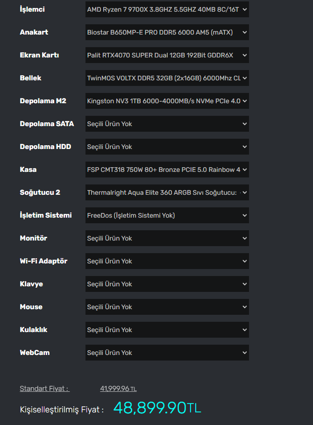Open the Klavye keyboard dropdown

tap(167, 284)
